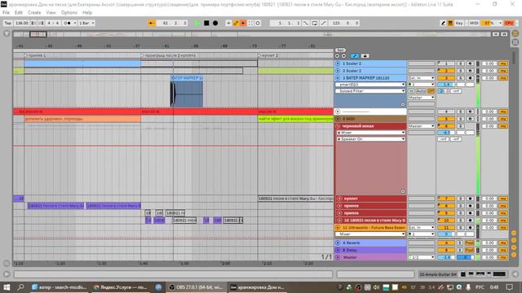
Task: Toggle the In/Out section selector circle
Action: (x=514, y=233)
